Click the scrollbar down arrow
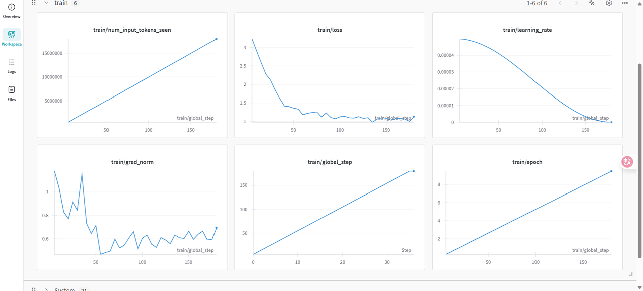 pos(639,288)
